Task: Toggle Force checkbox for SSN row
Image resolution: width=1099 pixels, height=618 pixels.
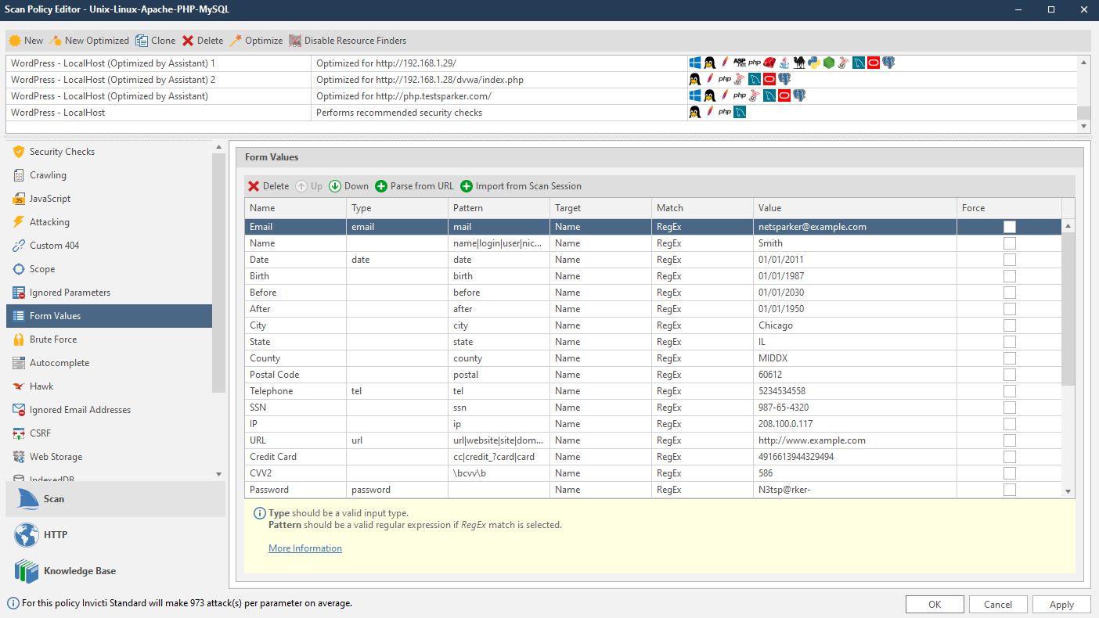Action: pos(1010,408)
